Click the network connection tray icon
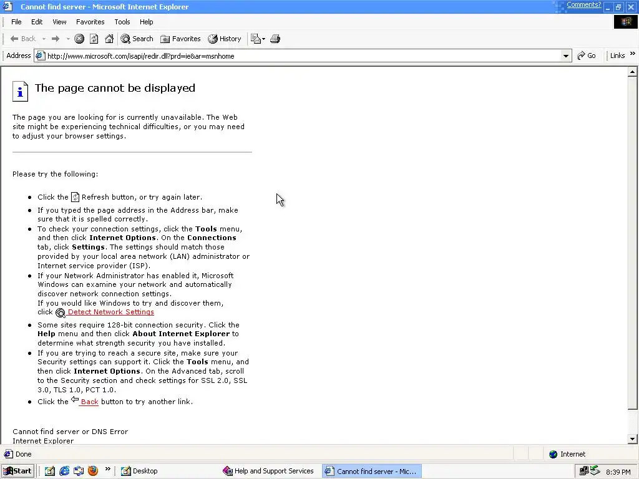Screen dimensions: 639x479 click(583, 471)
